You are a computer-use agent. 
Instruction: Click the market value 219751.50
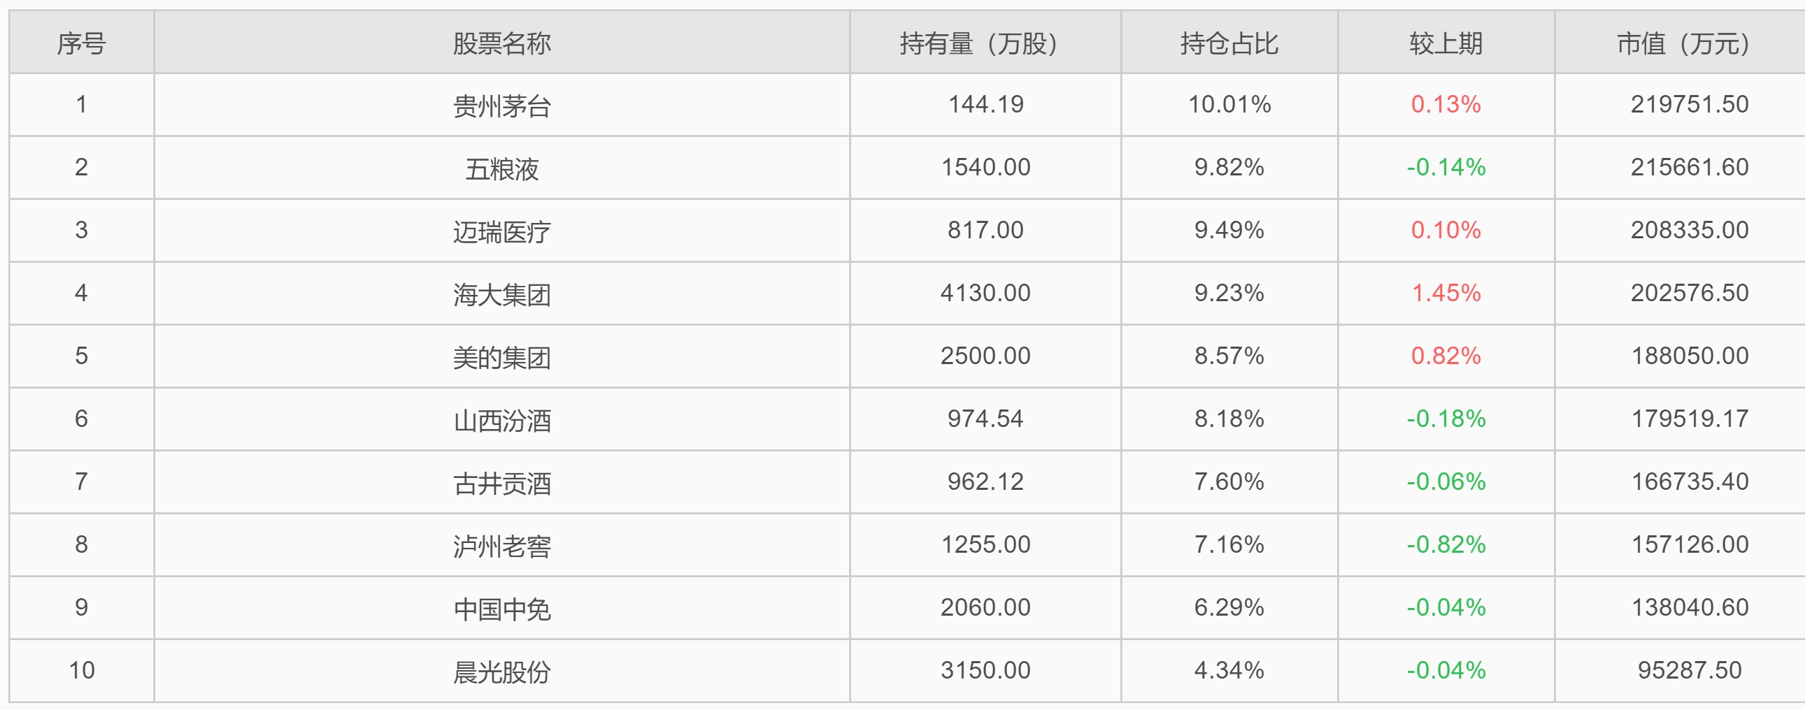point(1689,104)
